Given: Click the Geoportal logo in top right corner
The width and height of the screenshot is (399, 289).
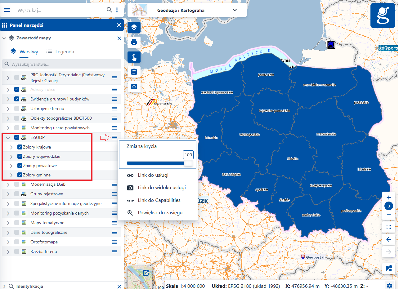Looking at the screenshot, I should click(383, 15).
